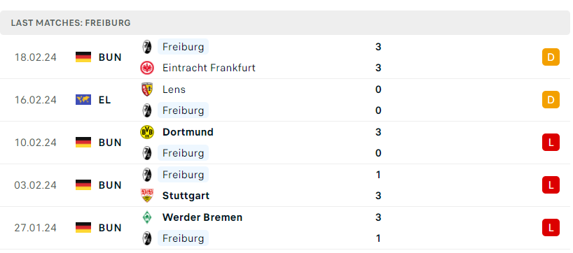Open the Stuttgart team link
This screenshot has width=573, height=253.
tap(186, 196)
